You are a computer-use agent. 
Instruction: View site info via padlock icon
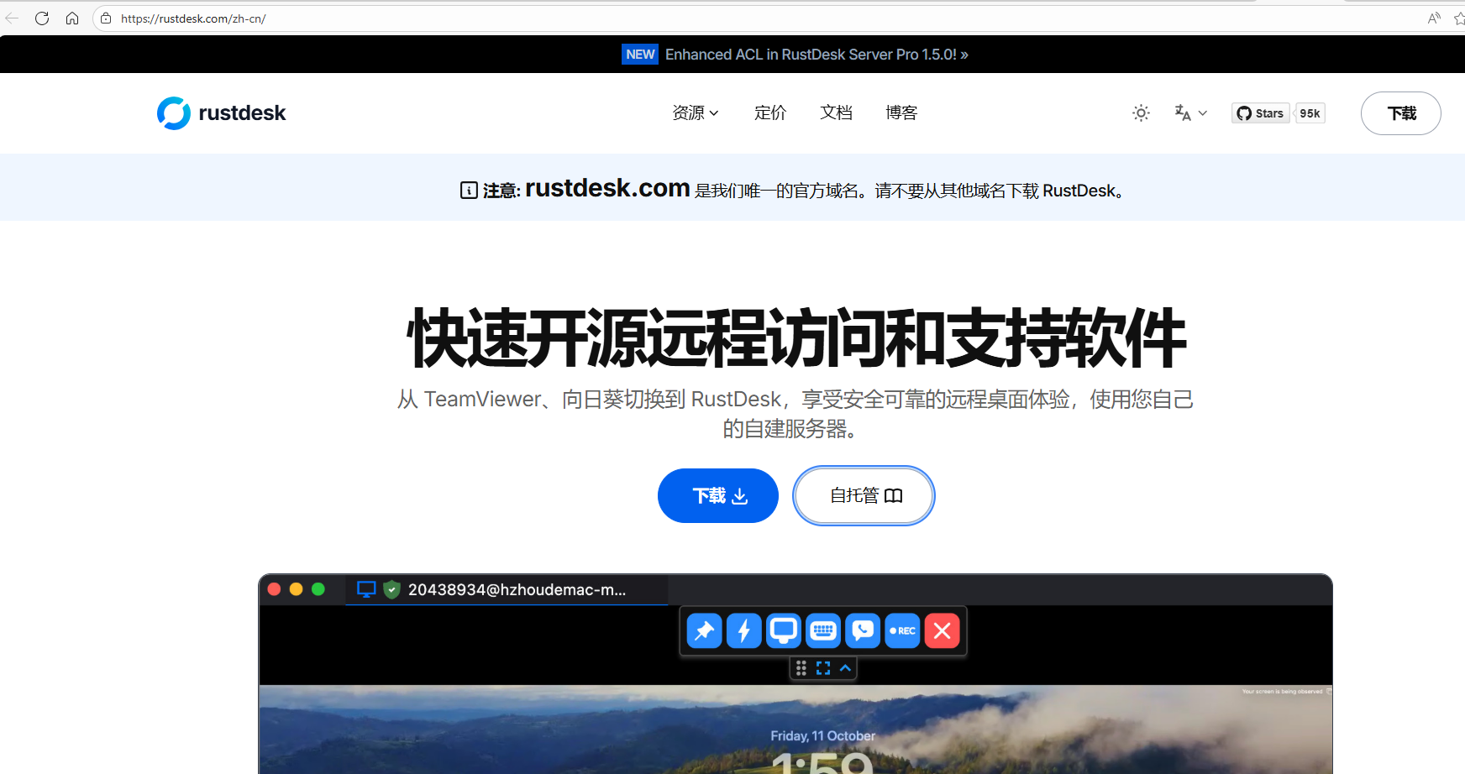point(106,18)
